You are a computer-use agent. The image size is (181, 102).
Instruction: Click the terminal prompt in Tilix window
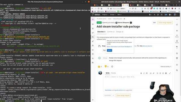pyautogui.click(x=41, y=101)
